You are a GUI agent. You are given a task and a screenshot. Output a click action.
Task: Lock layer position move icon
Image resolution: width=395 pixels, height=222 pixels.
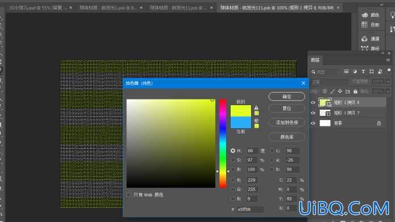click(340, 92)
